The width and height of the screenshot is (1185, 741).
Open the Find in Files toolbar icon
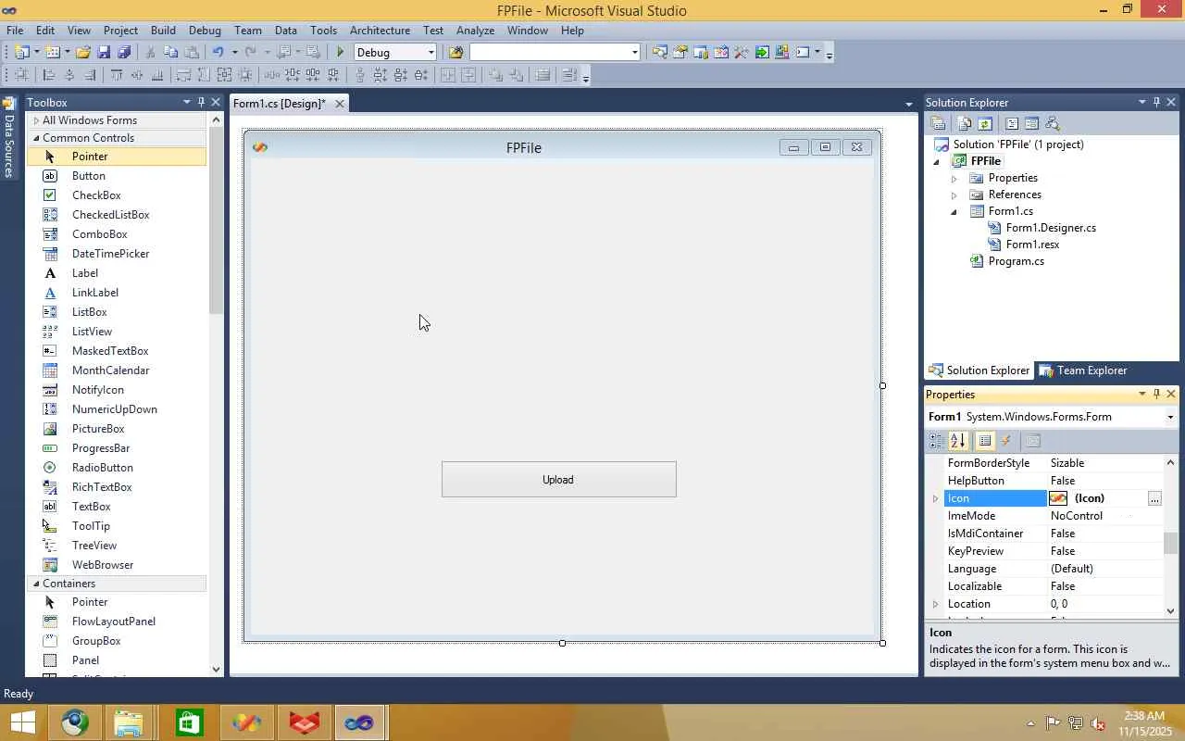pos(455,53)
